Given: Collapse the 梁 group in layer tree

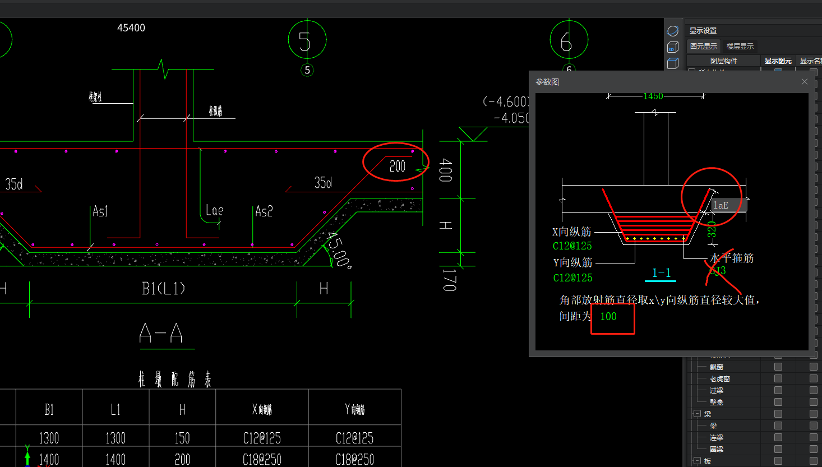Looking at the screenshot, I should click(x=698, y=414).
